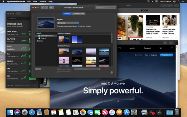Open the Dynamic appearance dropdown
Viewport: 187px width, 117px height.
coord(68,23)
